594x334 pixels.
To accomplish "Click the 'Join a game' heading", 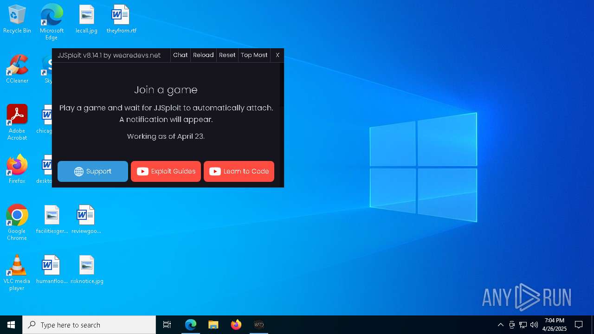I will [x=166, y=90].
